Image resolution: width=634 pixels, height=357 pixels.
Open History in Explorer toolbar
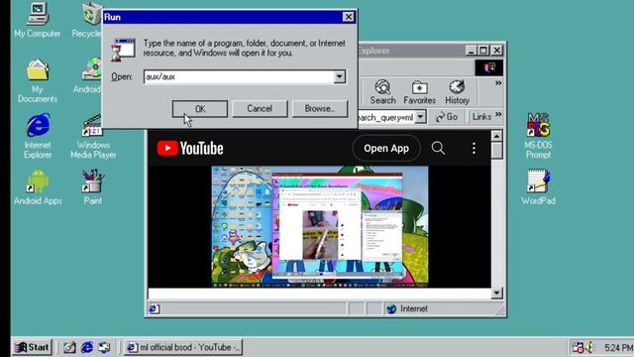tap(457, 92)
